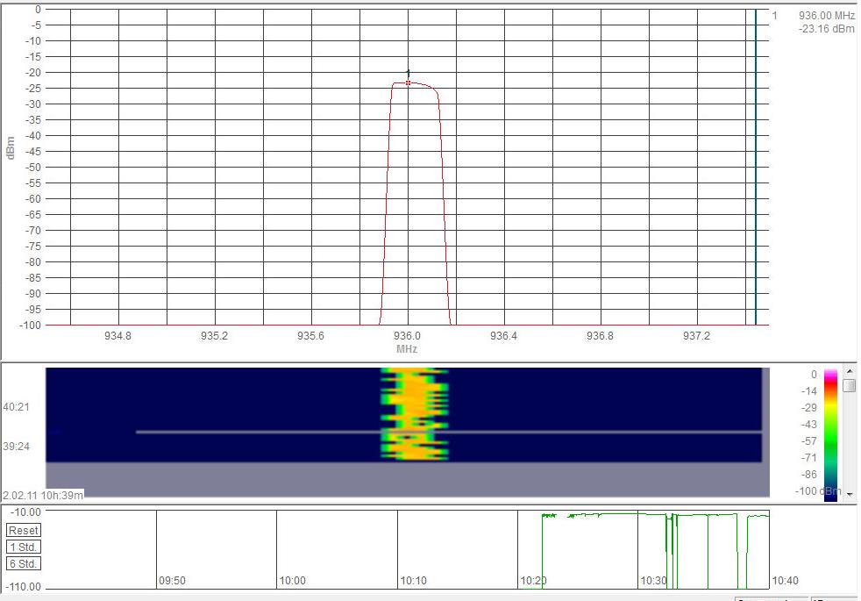Click the '936.0' frequency axis label

pyautogui.click(x=407, y=336)
